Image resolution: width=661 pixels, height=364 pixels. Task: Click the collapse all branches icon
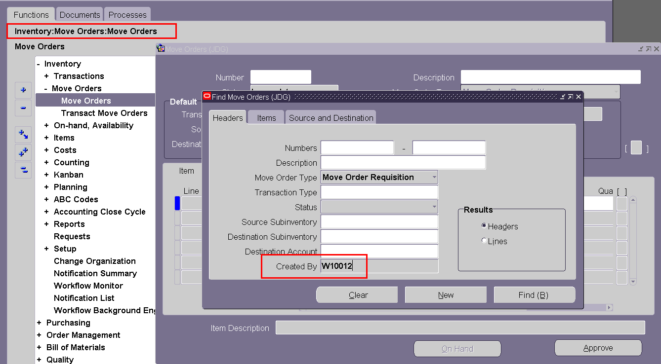(x=23, y=170)
